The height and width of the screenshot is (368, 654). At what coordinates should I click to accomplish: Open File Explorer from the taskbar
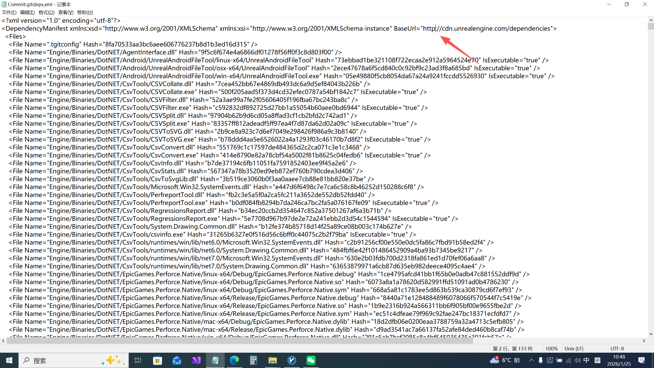click(272, 360)
